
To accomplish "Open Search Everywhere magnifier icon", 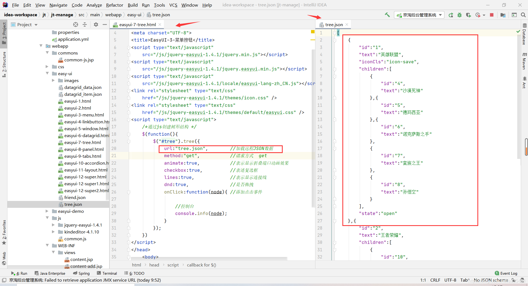I will (x=523, y=15).
